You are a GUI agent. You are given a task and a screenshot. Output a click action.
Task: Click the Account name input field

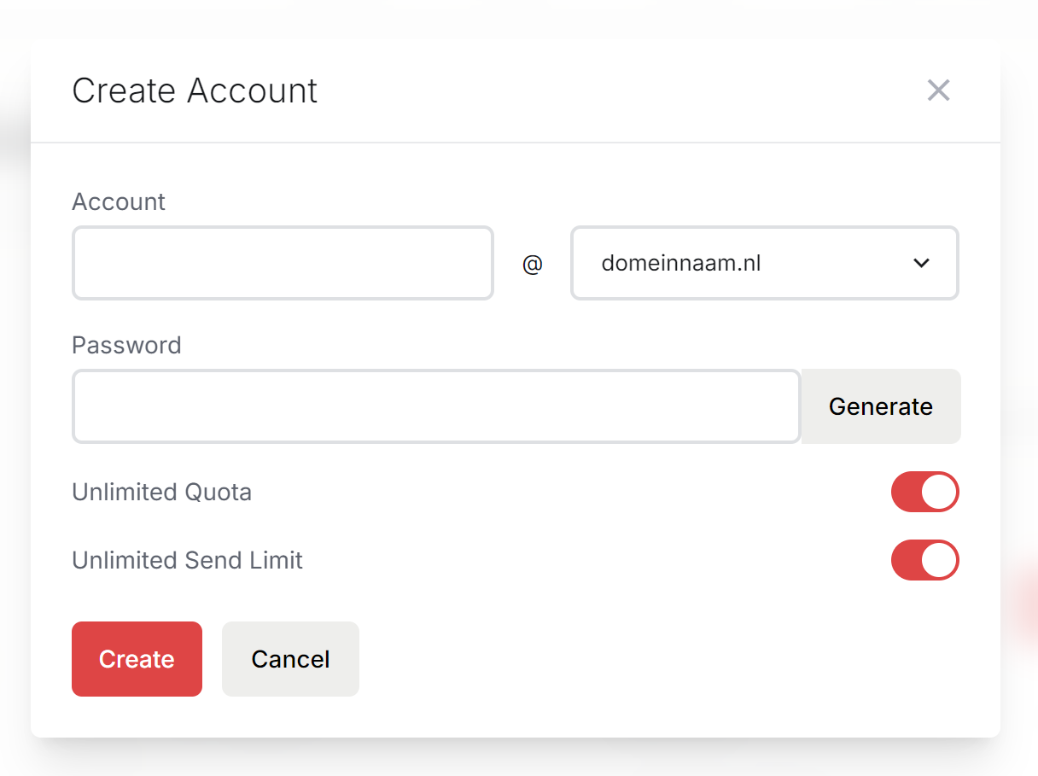[283, 263]
